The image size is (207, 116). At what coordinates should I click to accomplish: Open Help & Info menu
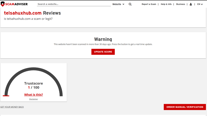pyautogui.click(x=166, y=4)
